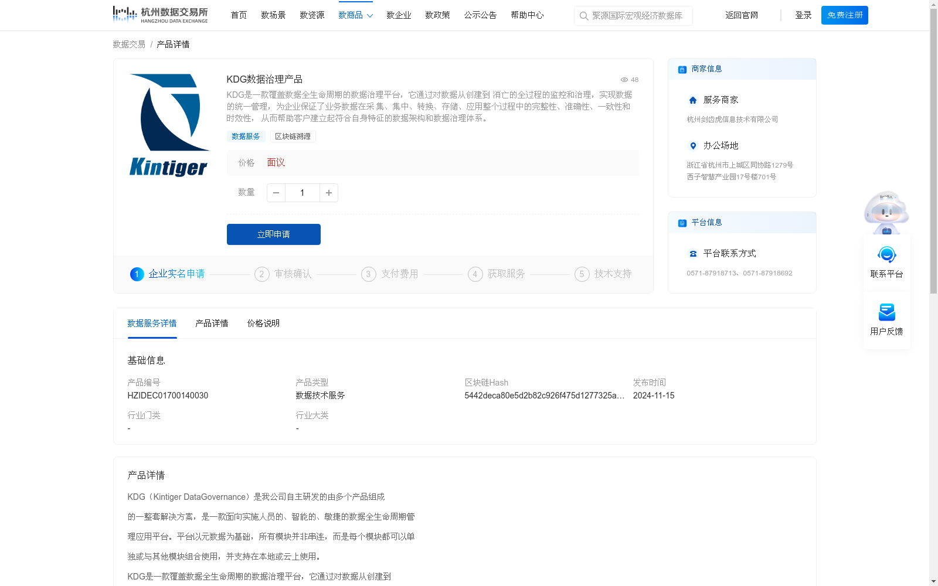
Task: Click the product title KDG数据治理产品
Action: [x=264, y=80]
